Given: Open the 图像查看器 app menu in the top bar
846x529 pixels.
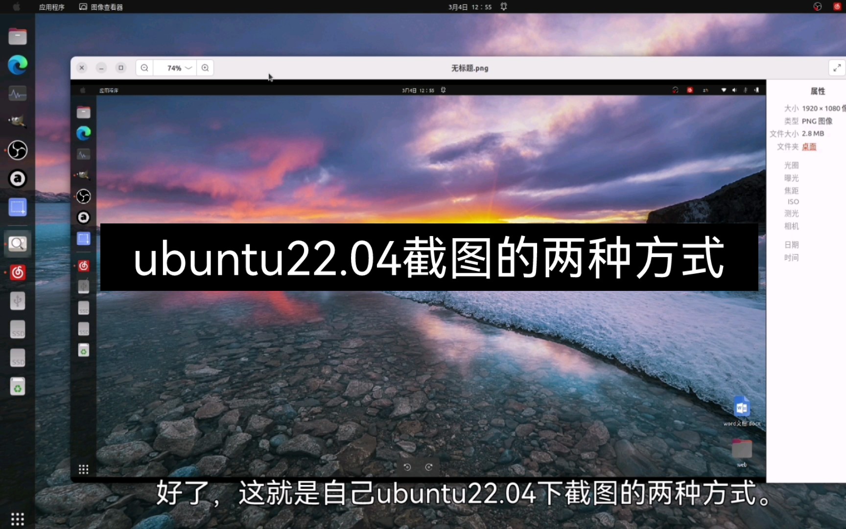Looking at the screenshot, I should 101,7.
